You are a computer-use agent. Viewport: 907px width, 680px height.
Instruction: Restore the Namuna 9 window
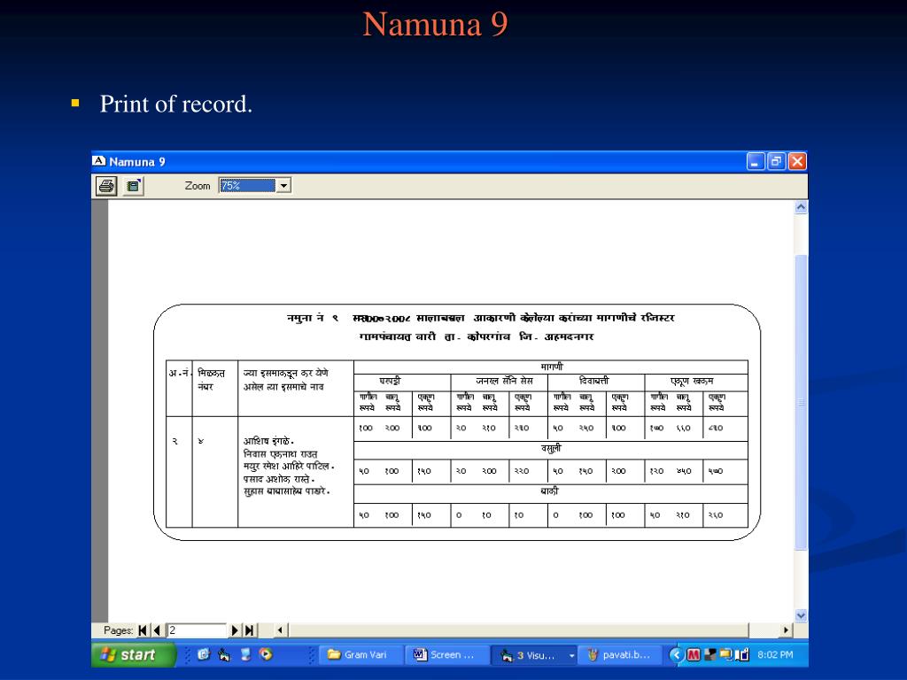776,161
